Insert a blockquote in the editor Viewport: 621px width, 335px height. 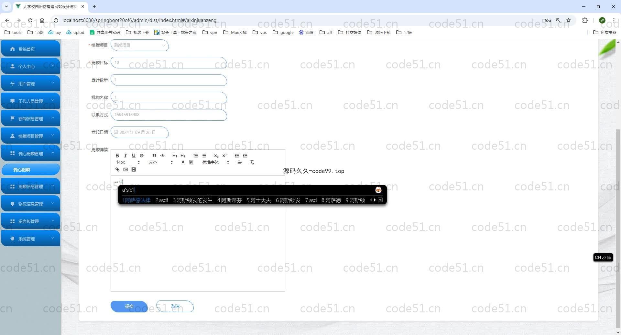tap(154, 156)
